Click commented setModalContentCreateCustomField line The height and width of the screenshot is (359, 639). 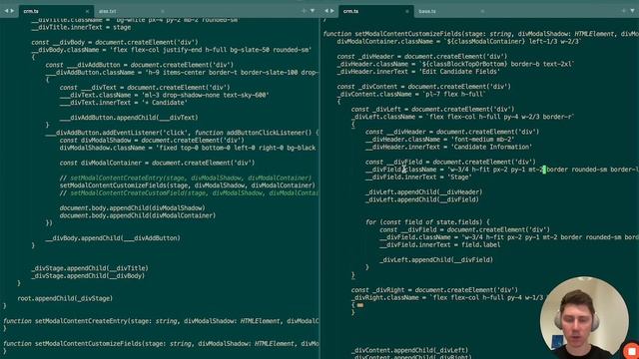[189, 193]
